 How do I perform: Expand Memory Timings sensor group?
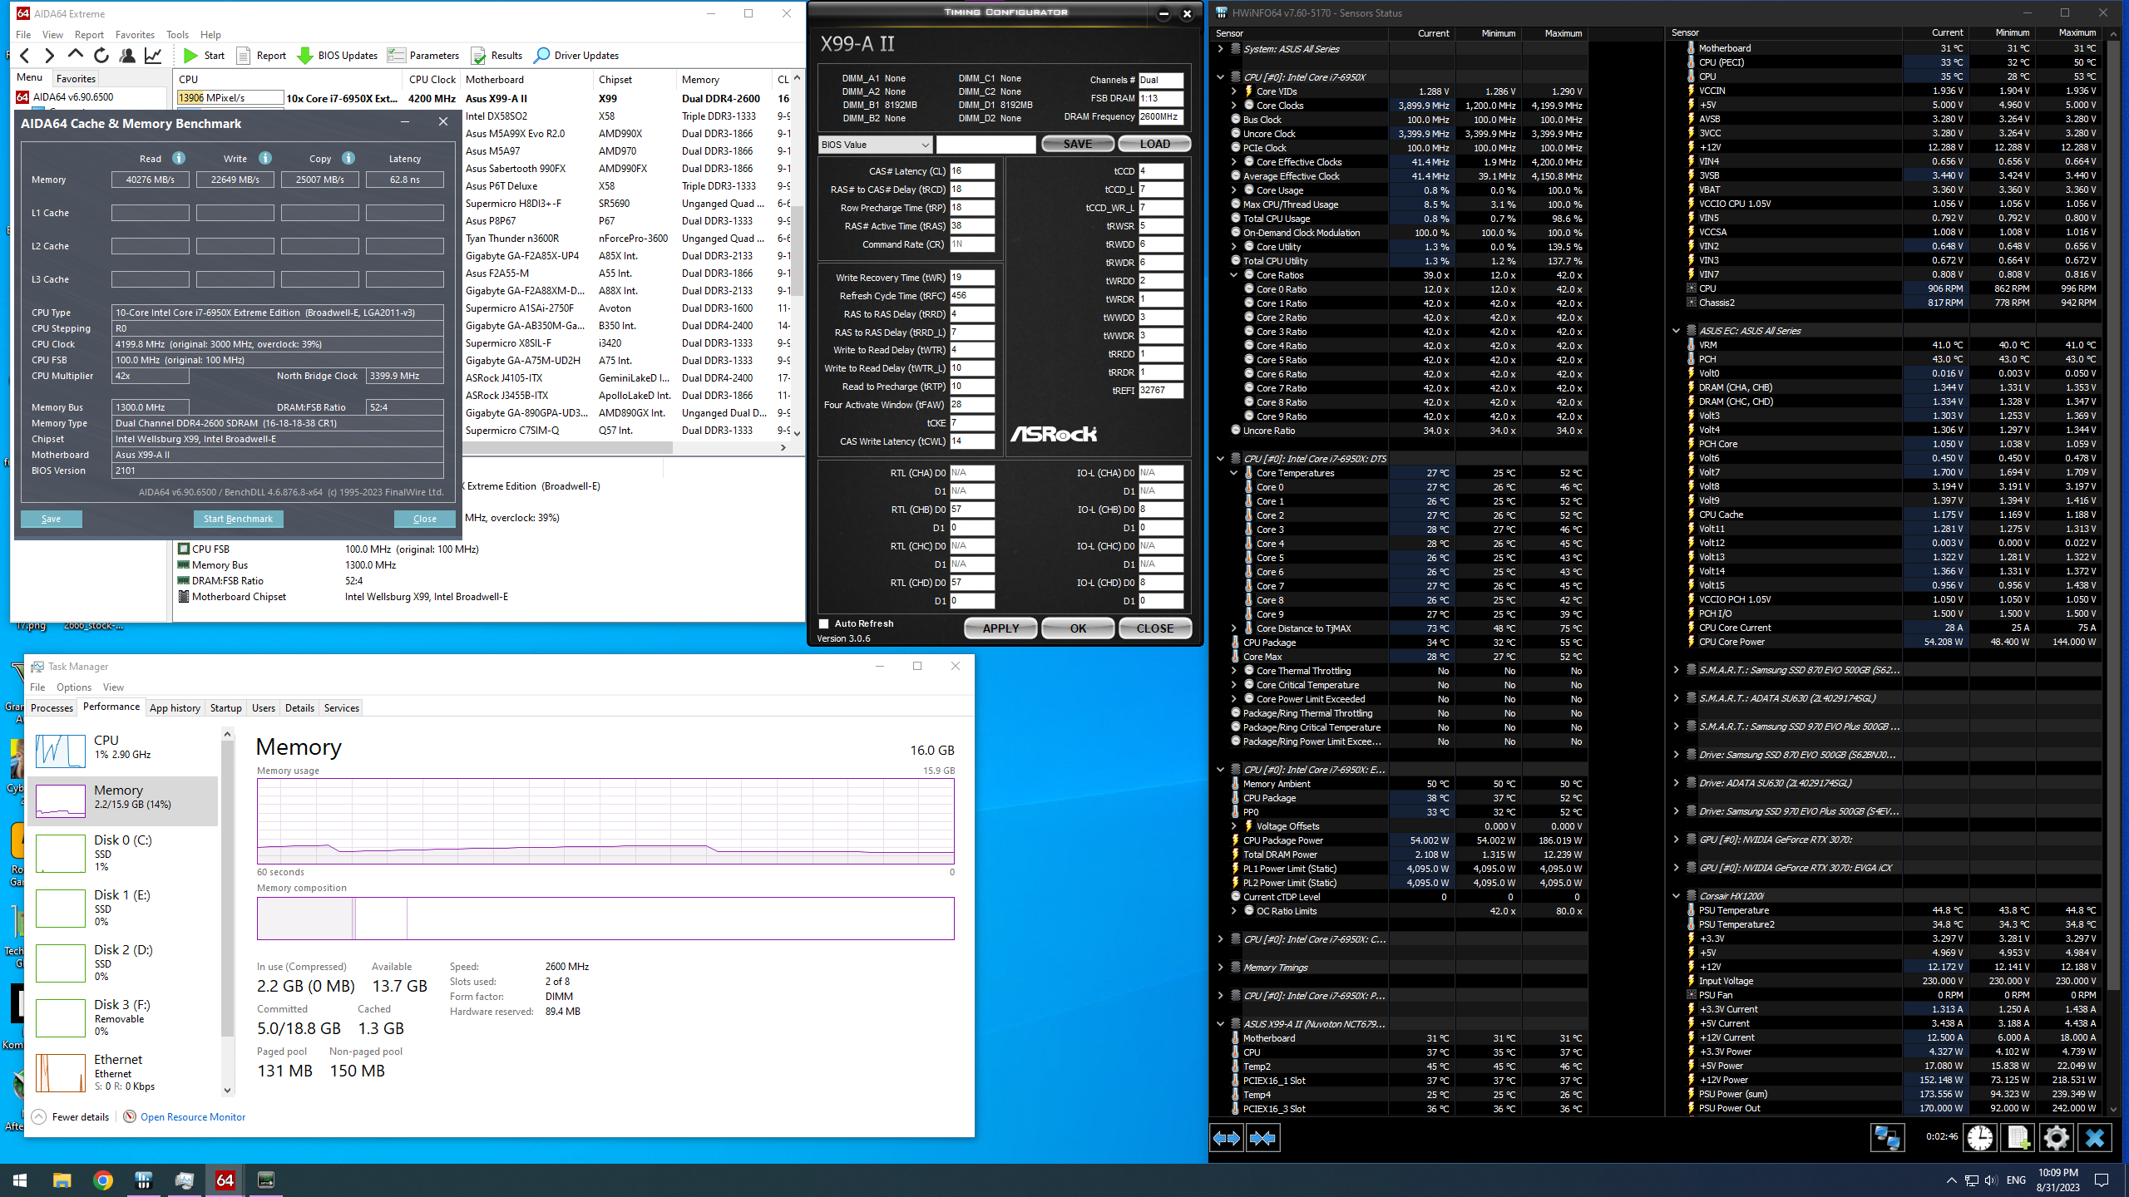coord(1220,968)
